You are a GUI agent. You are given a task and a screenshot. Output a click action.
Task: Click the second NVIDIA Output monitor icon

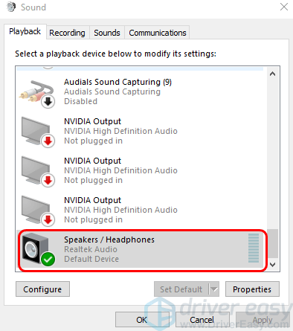[37, 171]
